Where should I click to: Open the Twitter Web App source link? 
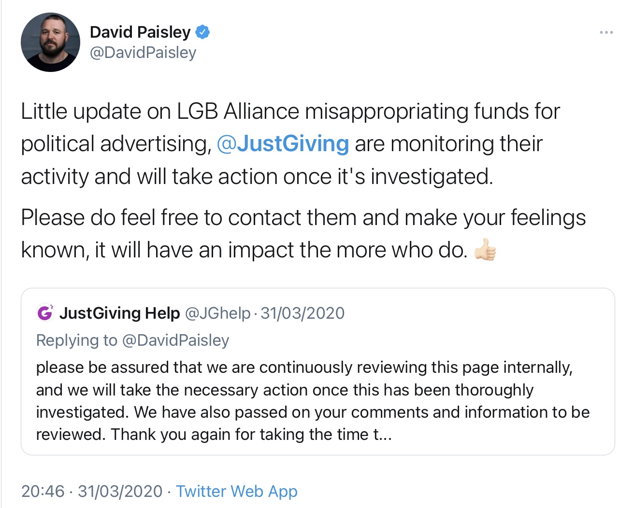coord(236,491)
